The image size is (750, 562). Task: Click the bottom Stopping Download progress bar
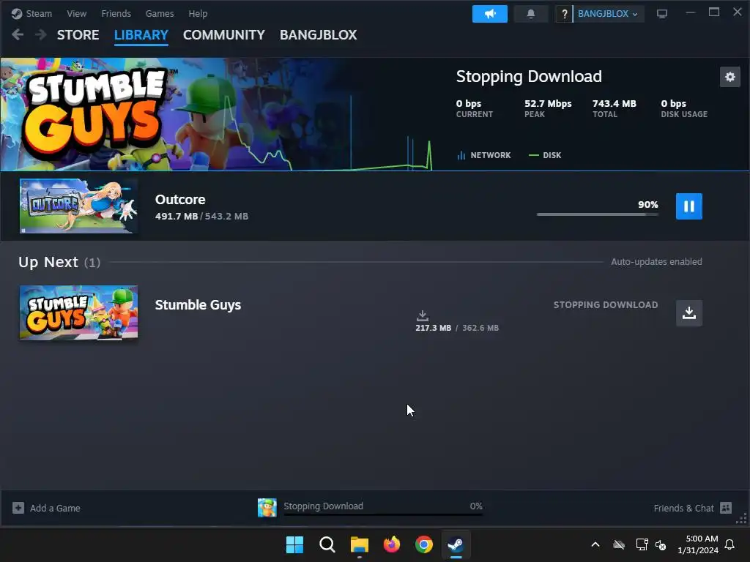[x=383, y=514]
